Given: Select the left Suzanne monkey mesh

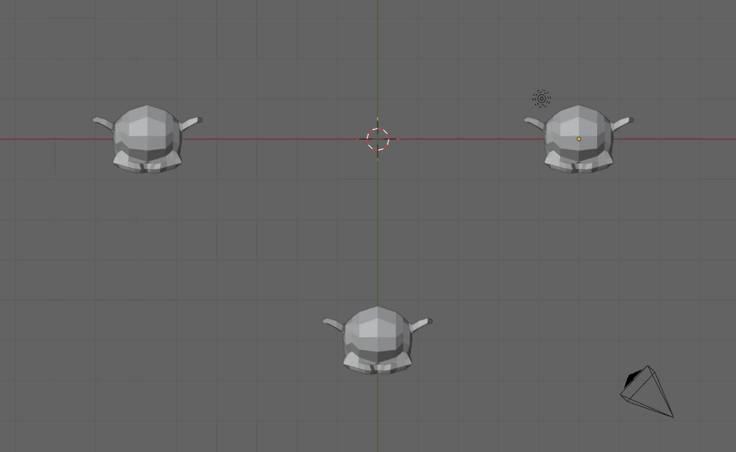Looking at the screenshot, I should pyautogui.click(x=147, y=139).
